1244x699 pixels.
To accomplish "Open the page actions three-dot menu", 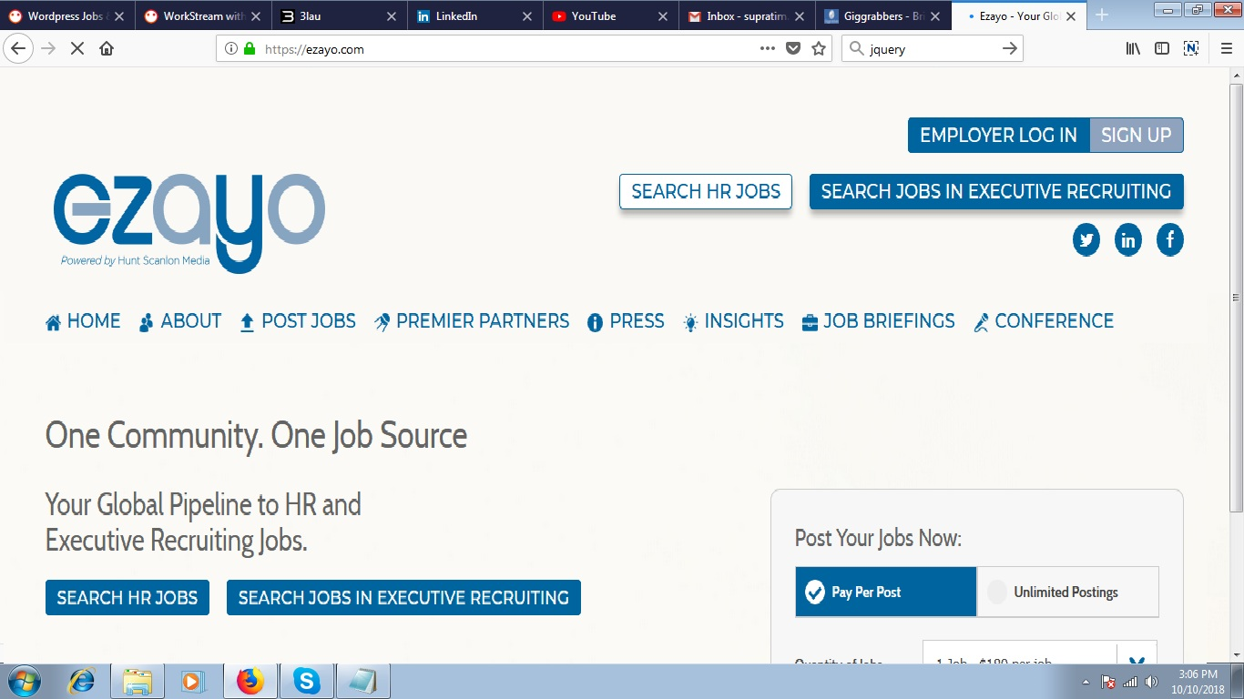I will [x=768, y=49].
